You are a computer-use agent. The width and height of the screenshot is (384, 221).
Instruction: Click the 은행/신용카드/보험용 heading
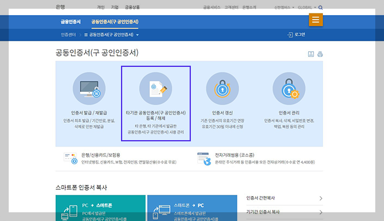tap(101, 155)
